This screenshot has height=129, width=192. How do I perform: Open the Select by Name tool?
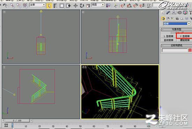click(x=56, y=6)
